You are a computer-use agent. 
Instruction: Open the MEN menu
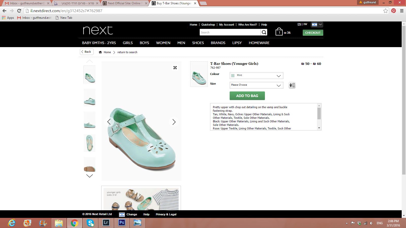181,43
